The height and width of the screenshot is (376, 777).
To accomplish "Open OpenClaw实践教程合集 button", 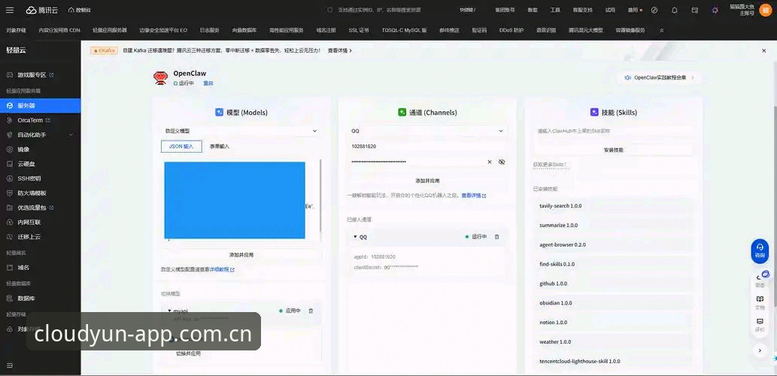I will 660,77.
